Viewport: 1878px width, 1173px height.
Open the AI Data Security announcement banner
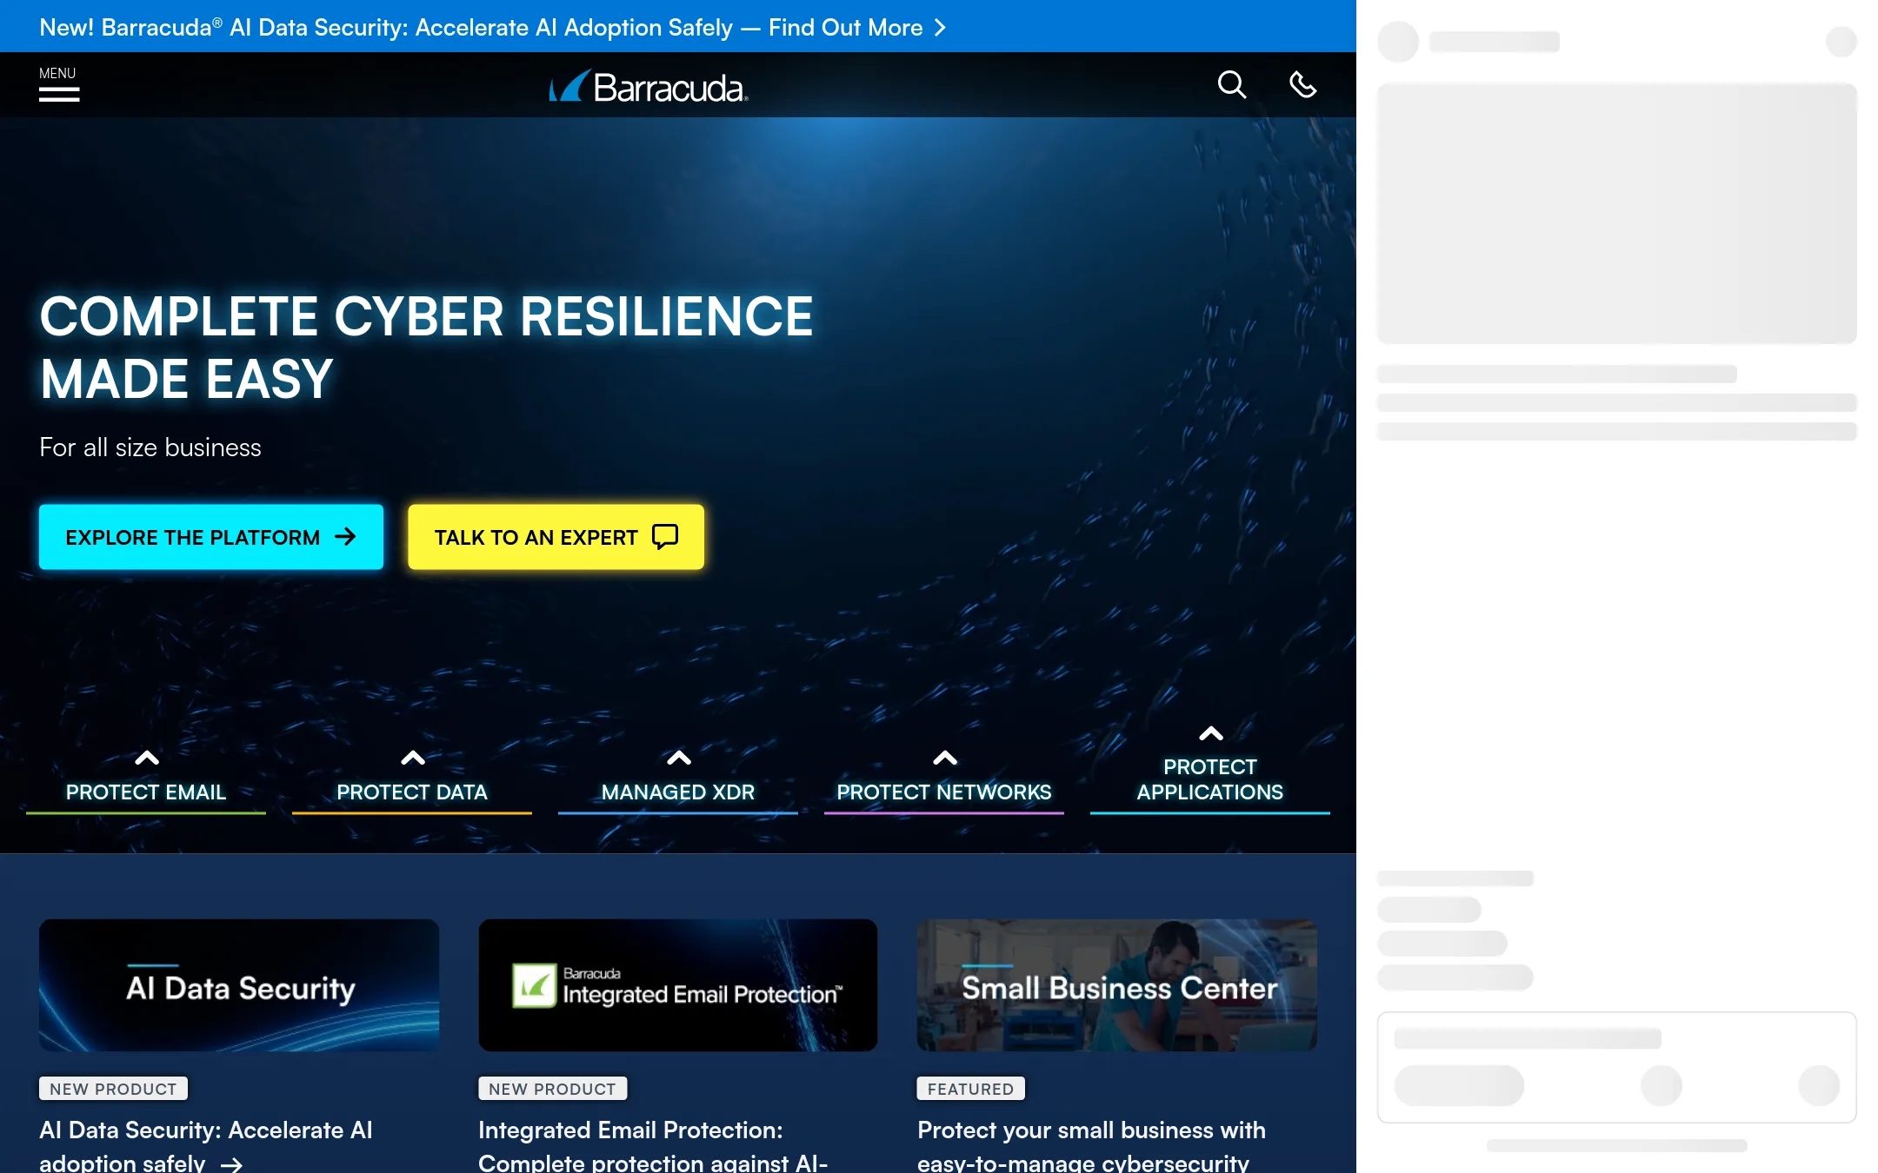tap(493, 27)
